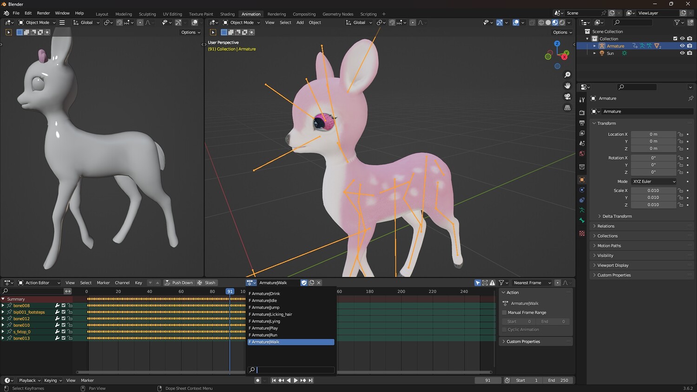Viewport: 697px width, 392px height.
Task: Click the pin icon in the Properties editor
Action: click(690, 98)
